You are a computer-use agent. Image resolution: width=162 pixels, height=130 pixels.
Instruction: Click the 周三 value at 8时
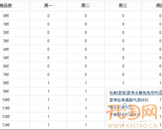123,83
